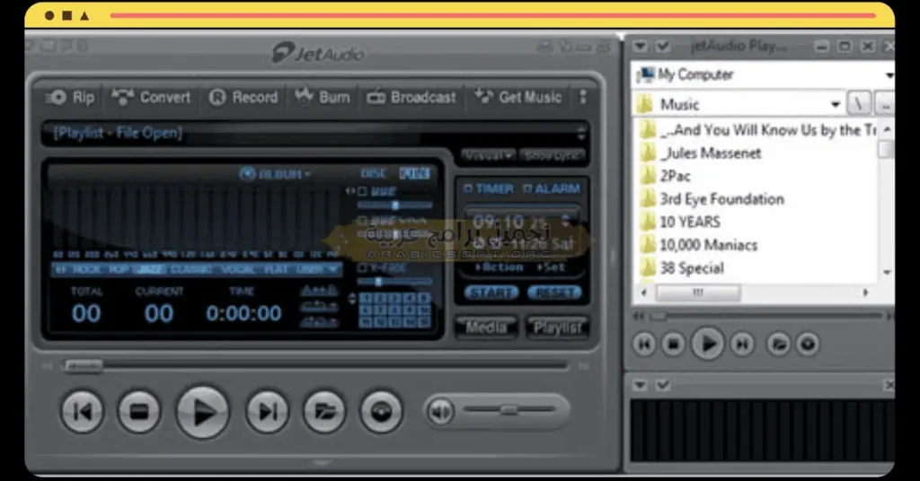Open the Broadcast tool
Viewport: 920px width, 481px height.
(411, 97)
